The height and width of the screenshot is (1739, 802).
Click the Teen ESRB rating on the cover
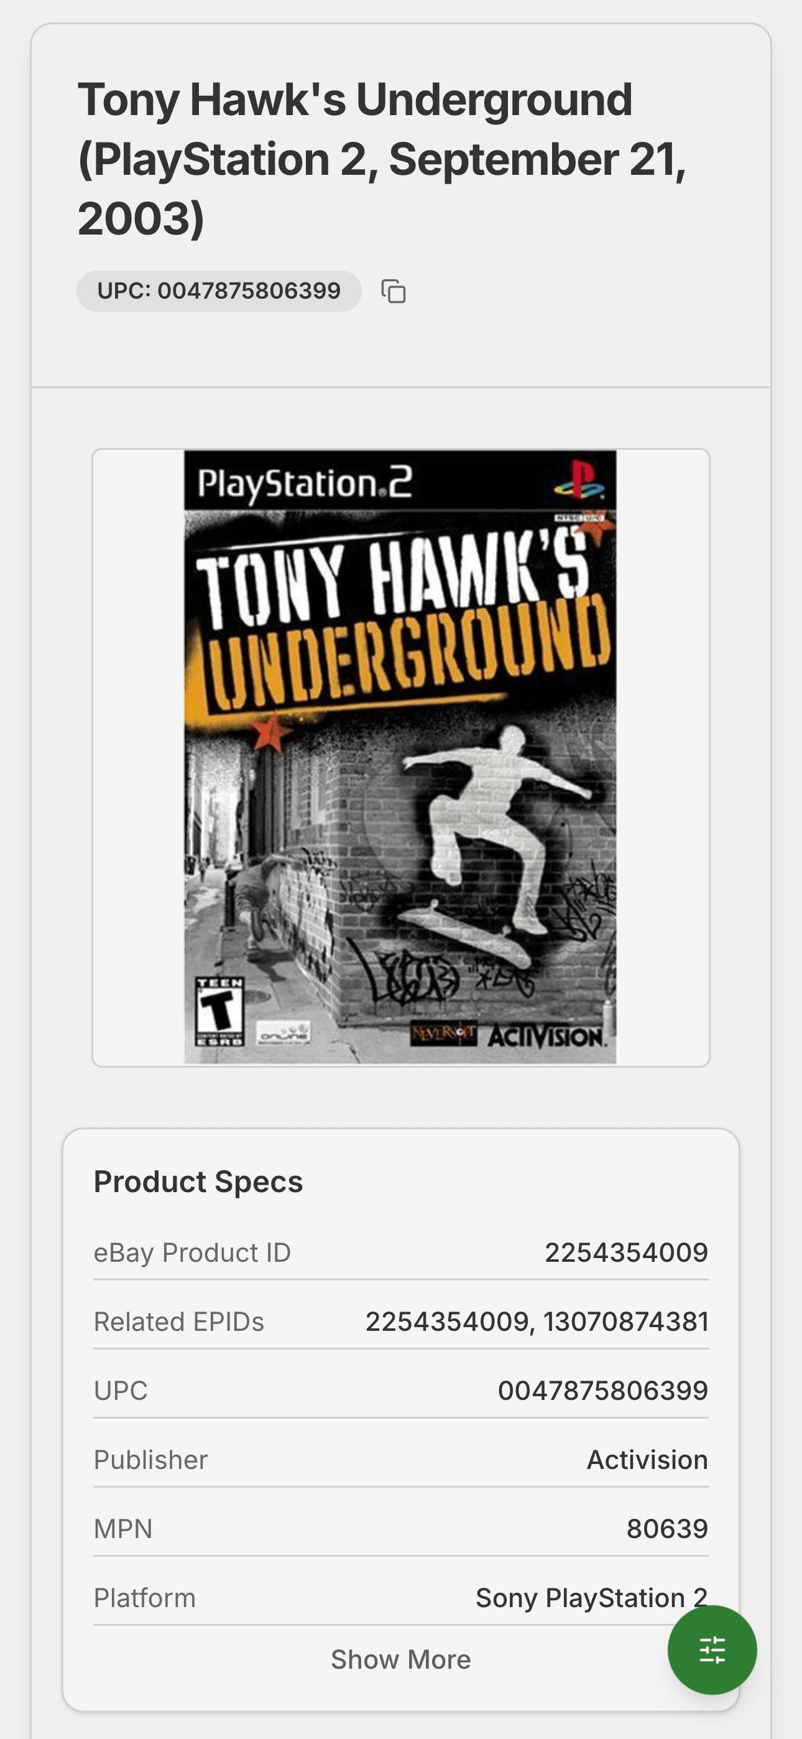pyautogui.click(x=219, y=1010)
